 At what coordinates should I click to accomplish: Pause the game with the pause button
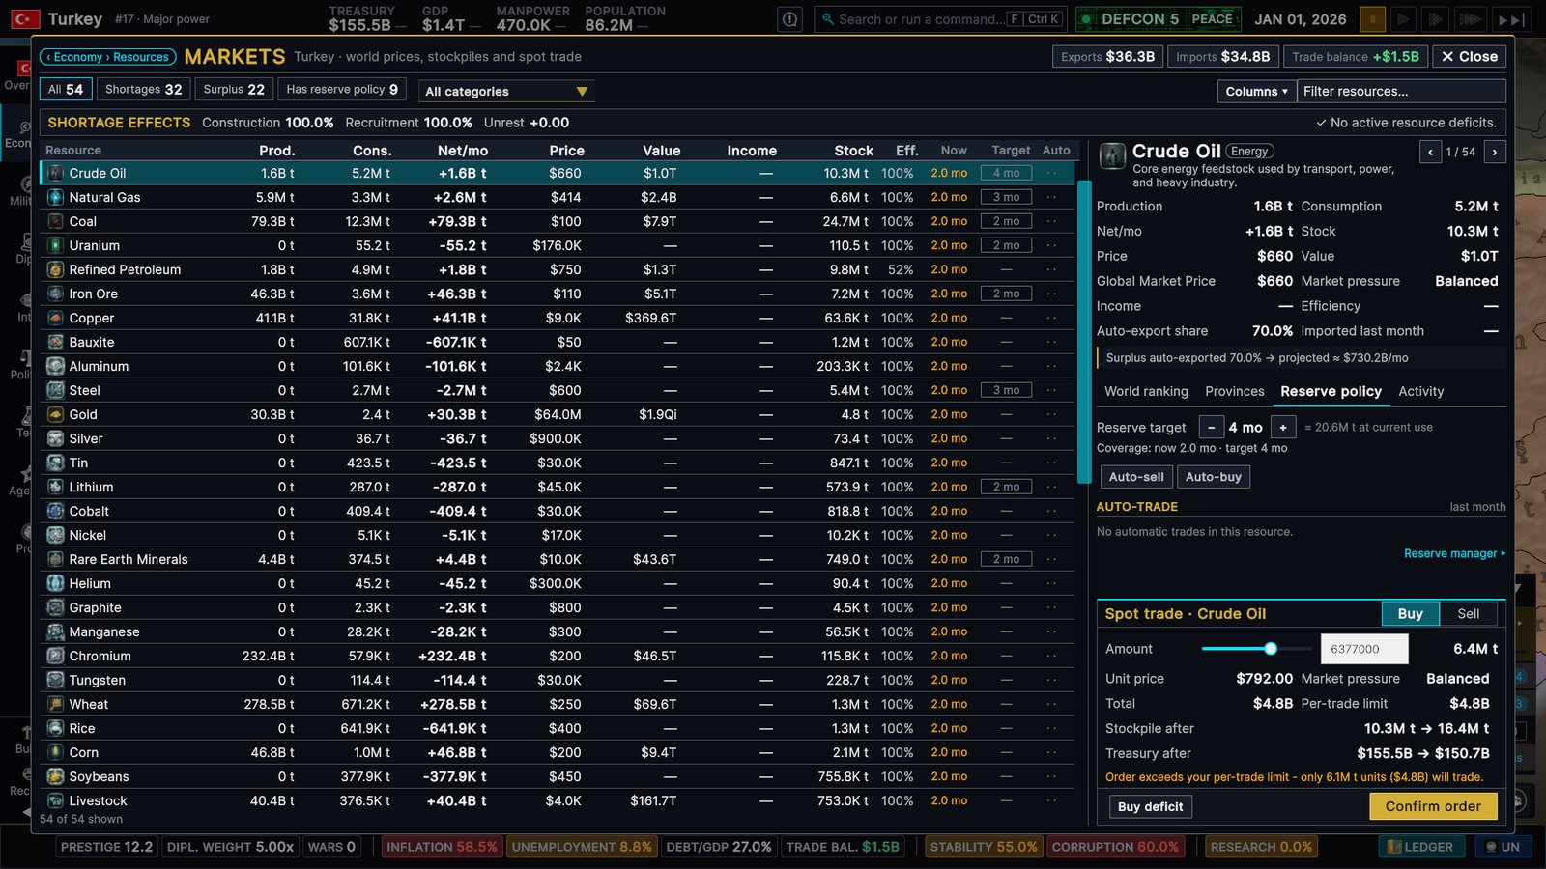pyautogui.click(x=1372, y=19)
